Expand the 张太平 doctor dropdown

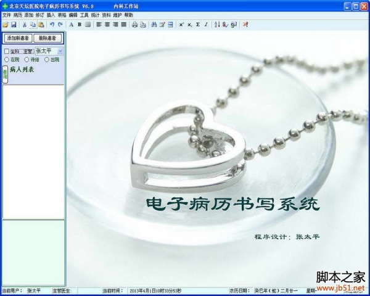pyautogui.click(x=60, y=51)
